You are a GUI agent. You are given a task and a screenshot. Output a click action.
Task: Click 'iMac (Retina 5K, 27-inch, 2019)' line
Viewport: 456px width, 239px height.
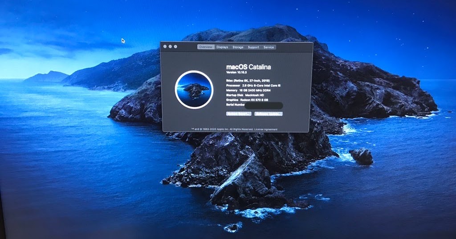click(x=248, y=81)
